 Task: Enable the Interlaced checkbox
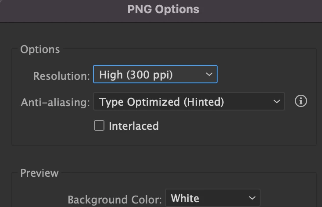click(100, 126)
